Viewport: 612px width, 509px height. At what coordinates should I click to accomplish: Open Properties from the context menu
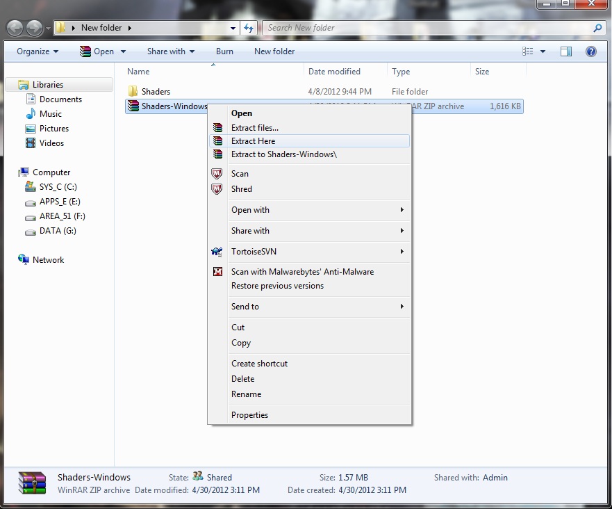[310, 415]
